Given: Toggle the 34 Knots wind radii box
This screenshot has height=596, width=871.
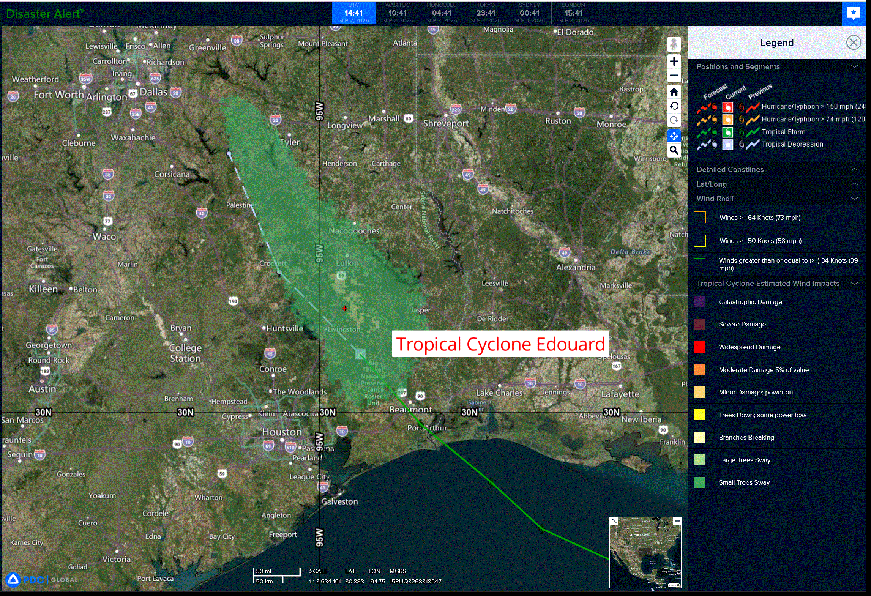Looking at the screenshot, I should (x=700, y=264).
